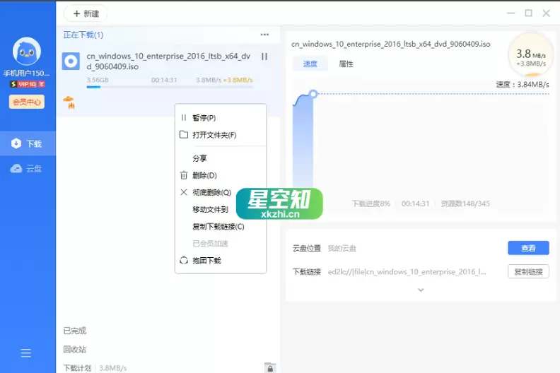This screenshot has height=373, width=560.
Task: Open the three-dots more options menu
Action: [x=264, y=35]
